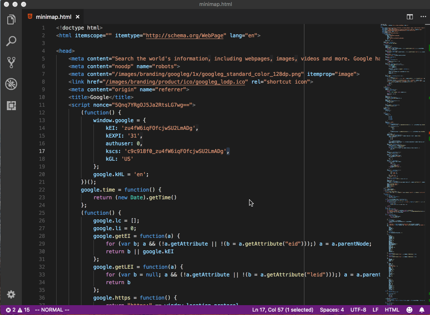The image size is (430, 315).
Task: Open the Explorer view in activity bar
Action: [x=11, y=20]
